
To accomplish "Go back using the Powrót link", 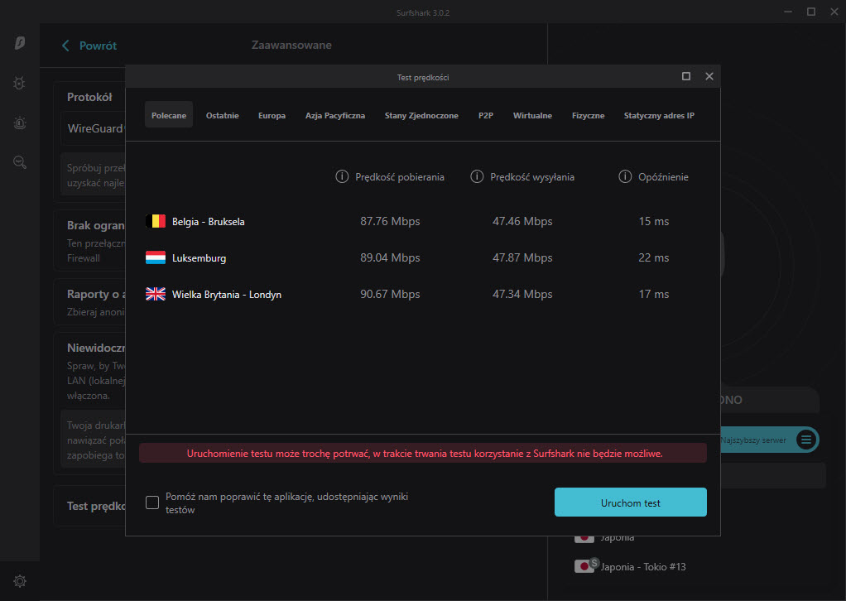I will tap(98, 46).
